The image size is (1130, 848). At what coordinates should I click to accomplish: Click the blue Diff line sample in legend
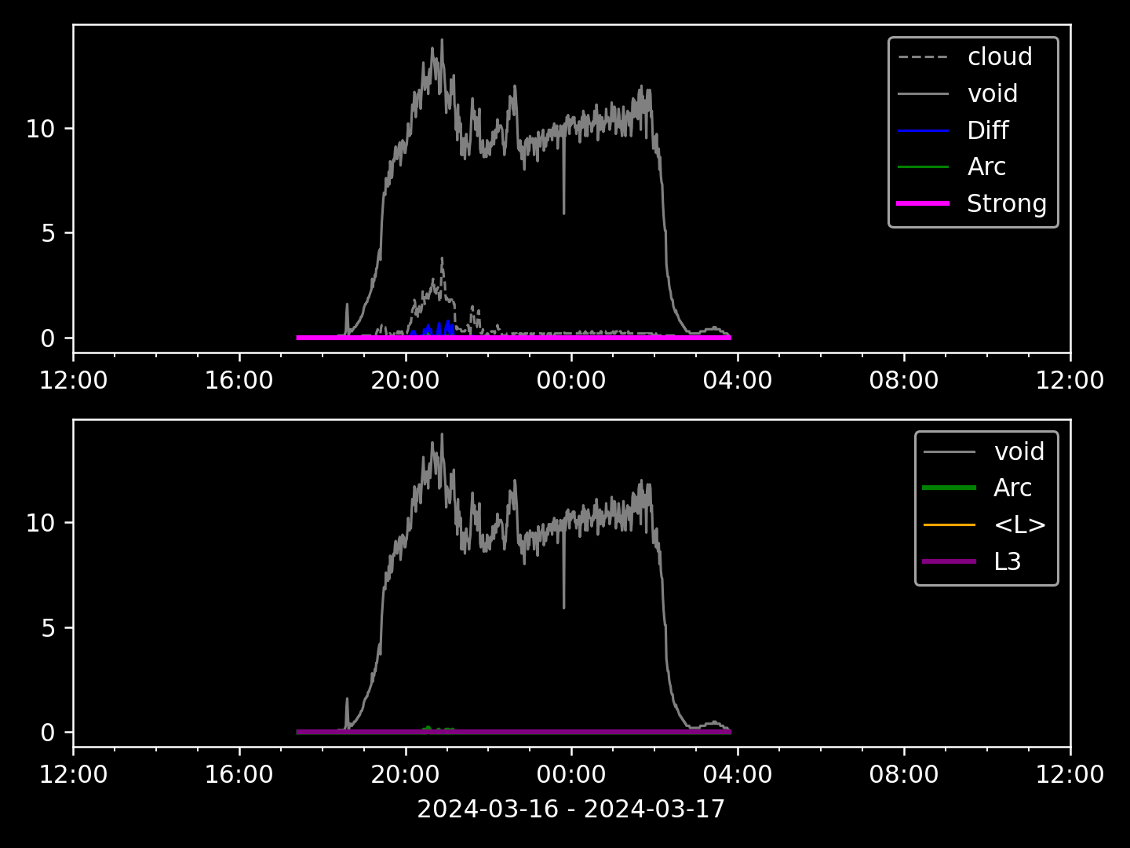tap(923, 130)
